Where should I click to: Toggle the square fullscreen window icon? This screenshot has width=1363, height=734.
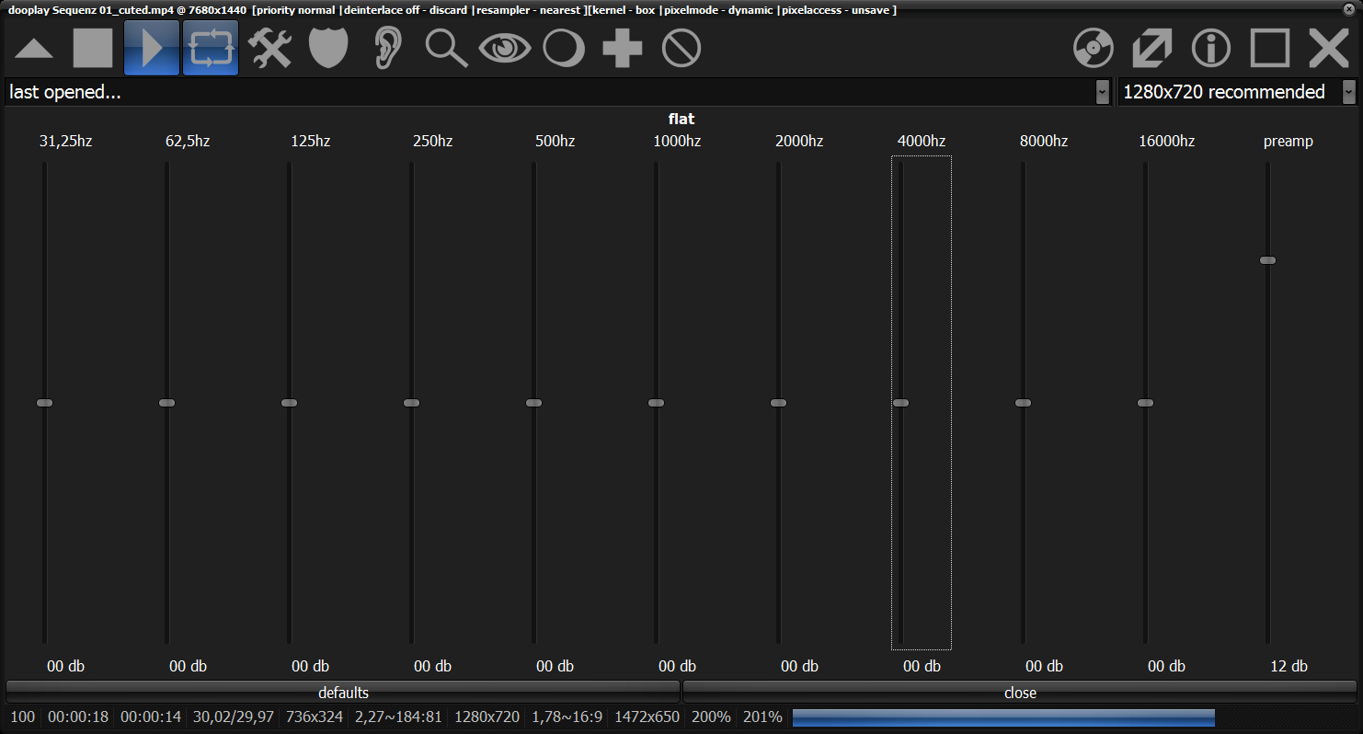(1270, 49)
